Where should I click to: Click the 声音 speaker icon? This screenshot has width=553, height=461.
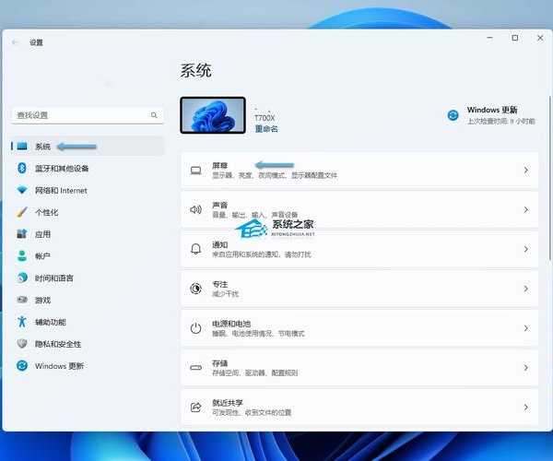[x=195, y=209]
